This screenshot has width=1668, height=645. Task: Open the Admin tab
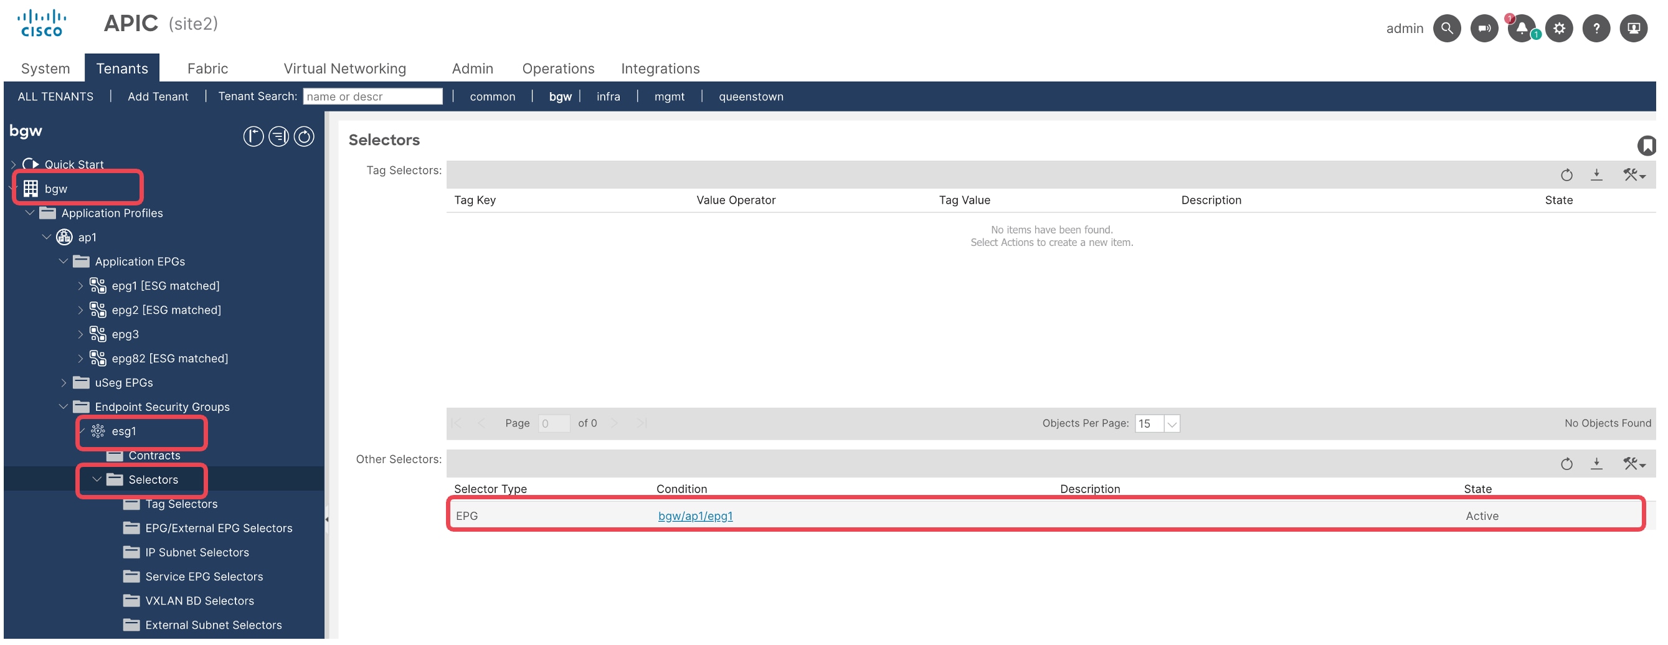point(473,68)
